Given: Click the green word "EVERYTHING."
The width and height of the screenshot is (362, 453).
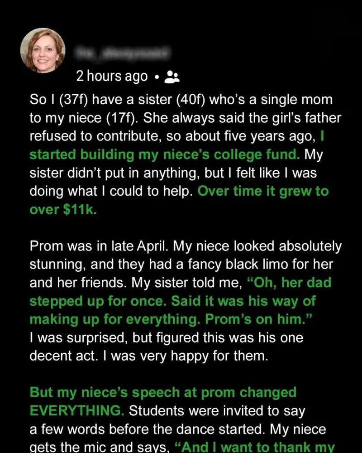Looking at the screenshot, I should 76,410.
